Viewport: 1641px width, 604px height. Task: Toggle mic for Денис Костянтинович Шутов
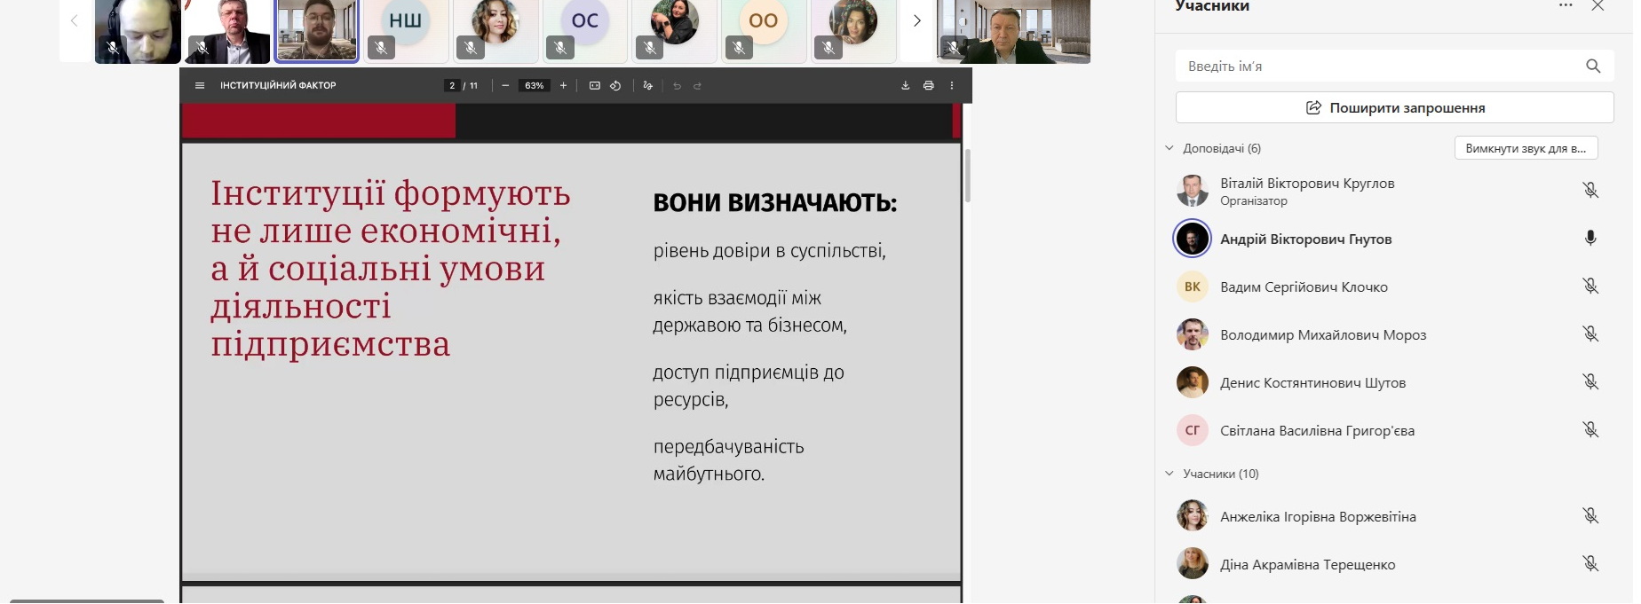click(1590, 382)
